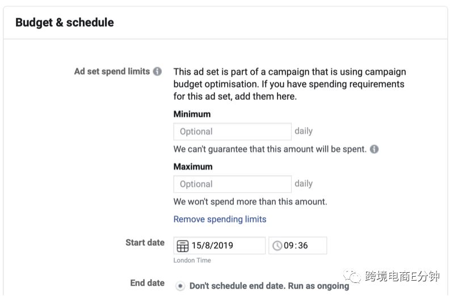Click the End date label
The width and height of the screenshot is (454, 296).
coord(148,283)
